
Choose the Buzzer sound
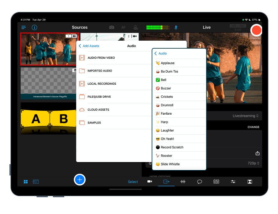(180, 88)
